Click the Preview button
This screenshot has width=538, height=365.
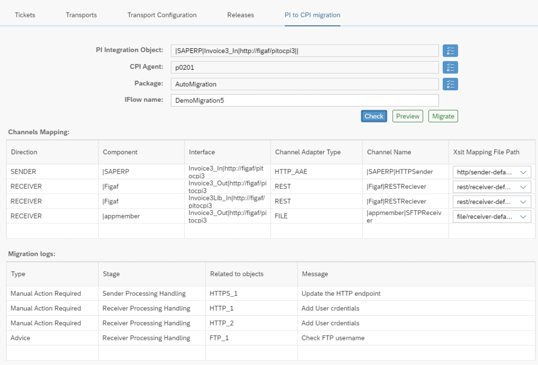[408, 116]
